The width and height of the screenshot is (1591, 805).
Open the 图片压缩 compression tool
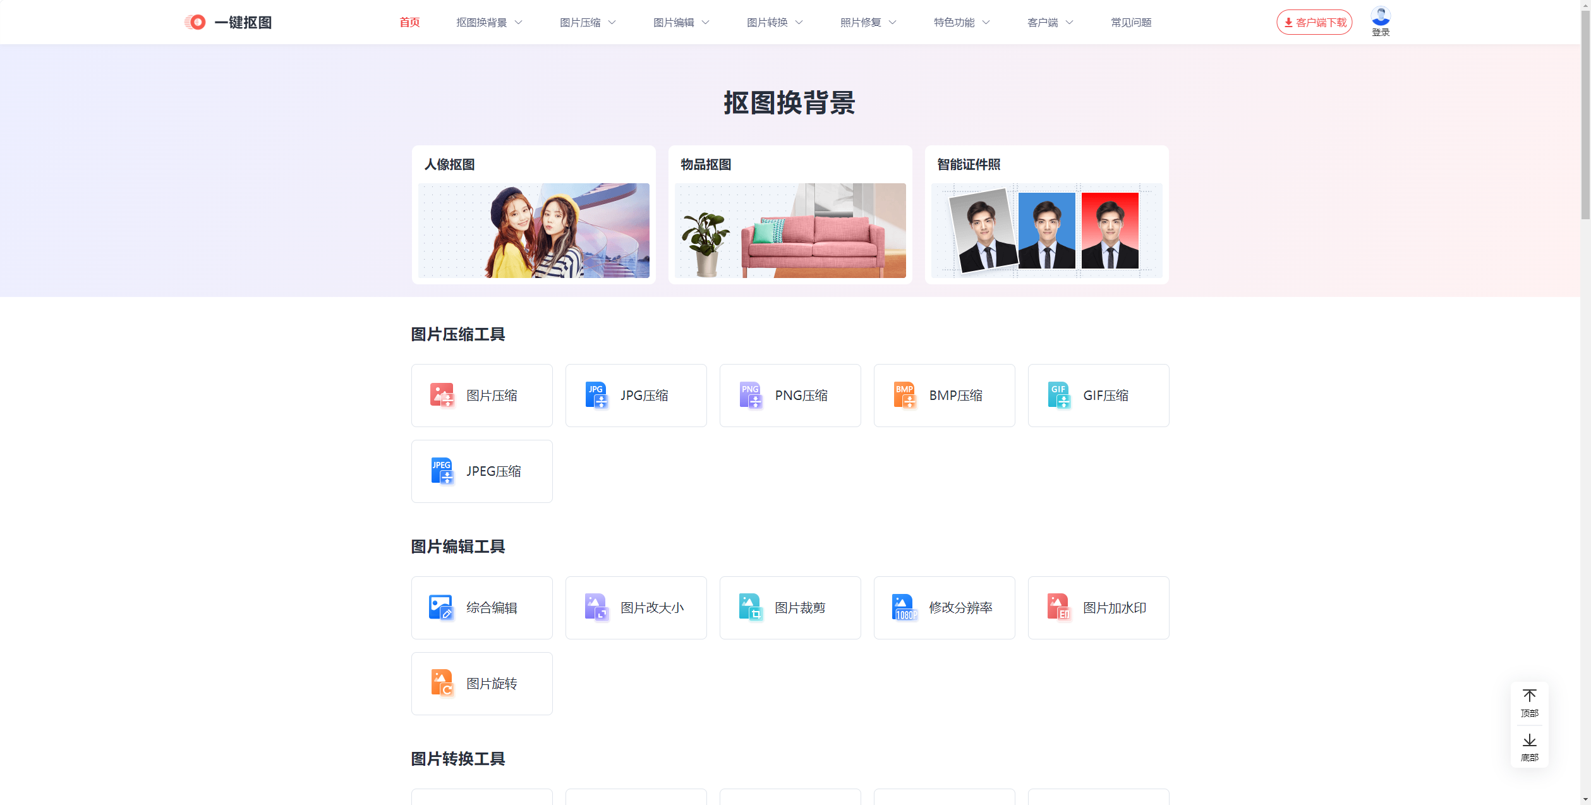click(481, 395)
